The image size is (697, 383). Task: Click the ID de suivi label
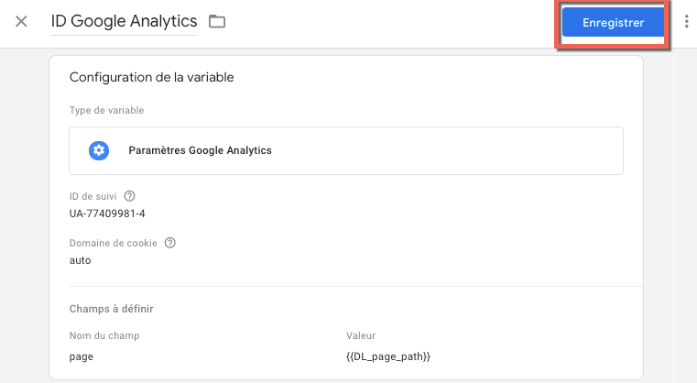point(93,196)
